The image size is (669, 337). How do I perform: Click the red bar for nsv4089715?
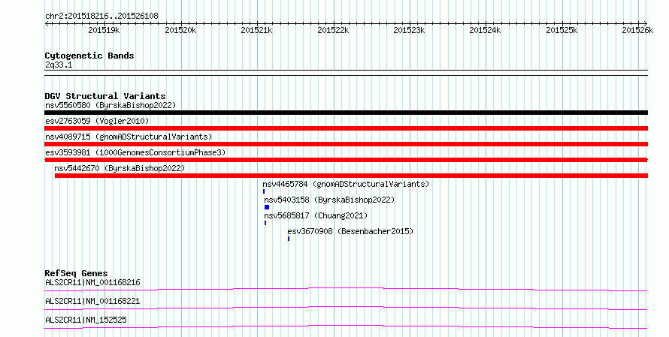[346, 144]
